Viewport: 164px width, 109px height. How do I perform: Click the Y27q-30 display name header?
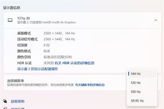pos(24,18)
